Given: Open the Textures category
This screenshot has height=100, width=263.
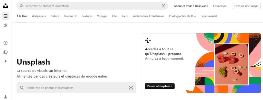Looking at the screenshot, I should click(87, 16).
